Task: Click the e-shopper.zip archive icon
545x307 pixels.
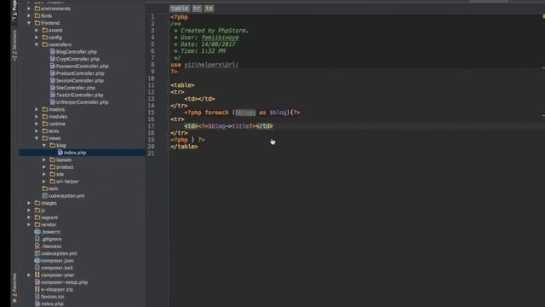Action: 37,289
